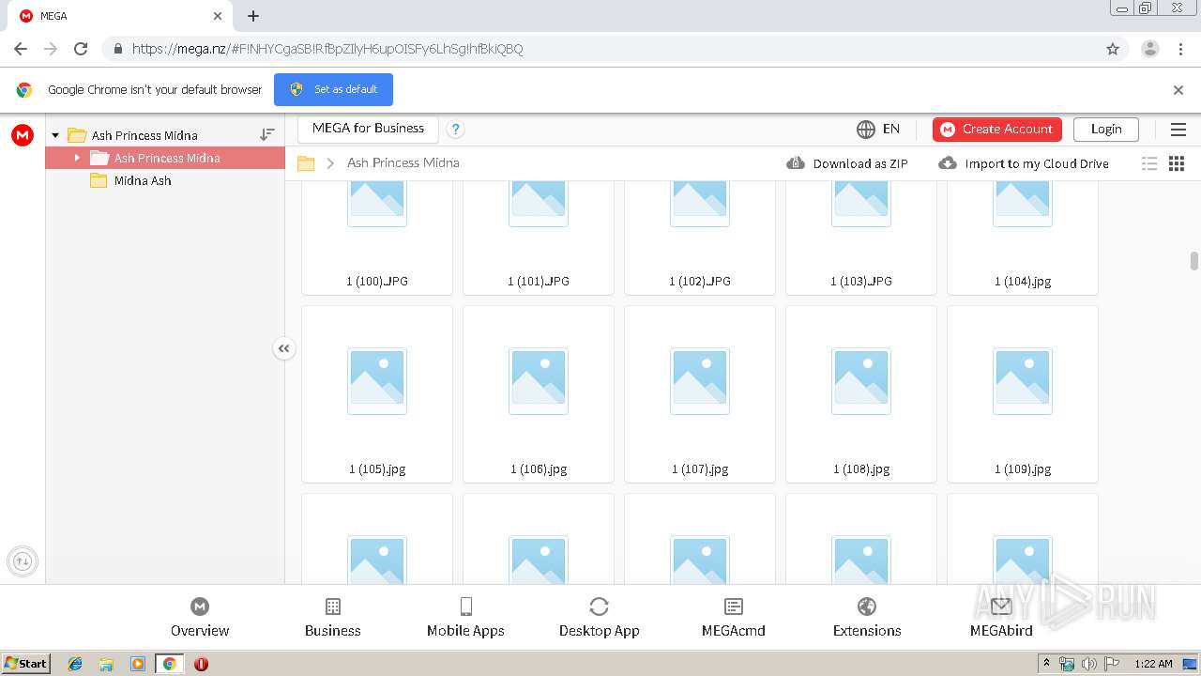
Task: Open the MEGA for Business tab
Action: point(368,129)
